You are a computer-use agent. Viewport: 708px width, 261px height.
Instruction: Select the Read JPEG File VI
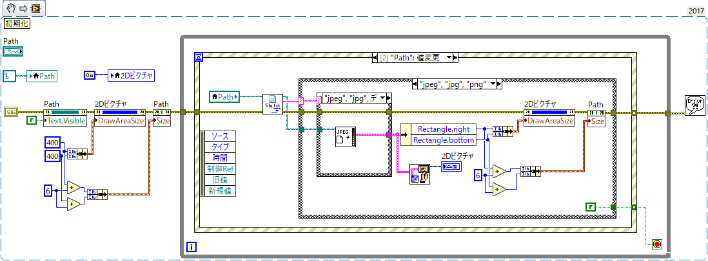tap(346, 137)
